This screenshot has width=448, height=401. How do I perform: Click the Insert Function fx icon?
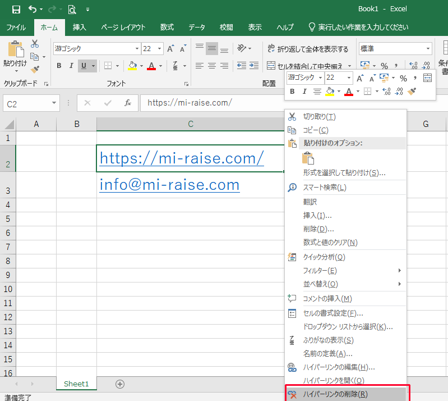128,103
